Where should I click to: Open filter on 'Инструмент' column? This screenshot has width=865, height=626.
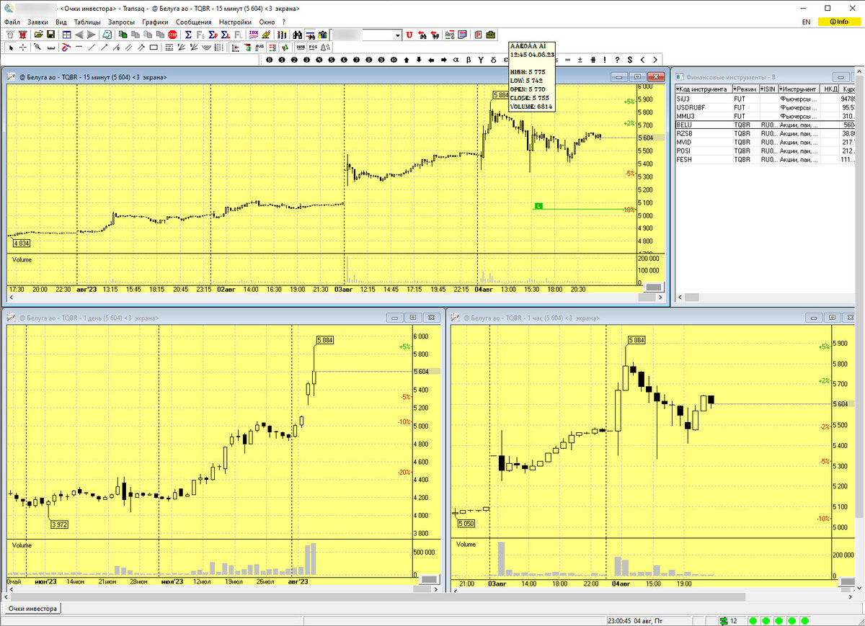click(x=781, y=89)
